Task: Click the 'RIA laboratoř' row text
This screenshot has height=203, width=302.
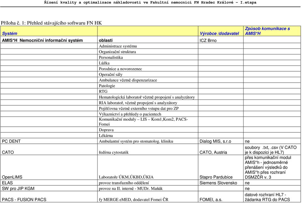Action: pyautogui.click(x=138, y=103)
